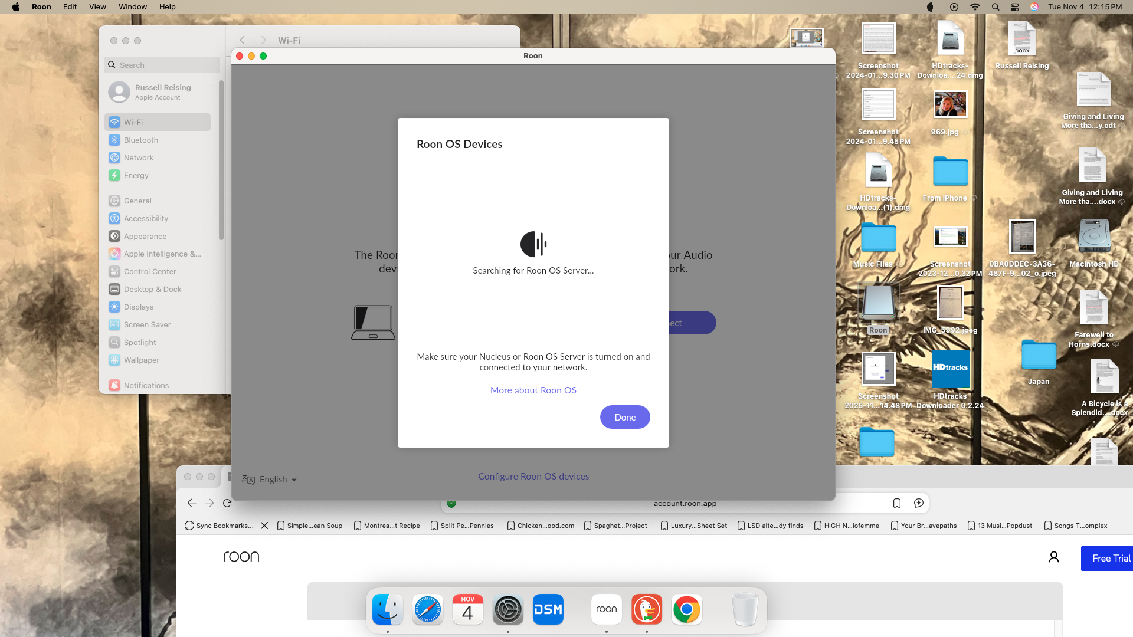Click the Safari compass icon in dock

pyautogui.click(x=427, y=609)
